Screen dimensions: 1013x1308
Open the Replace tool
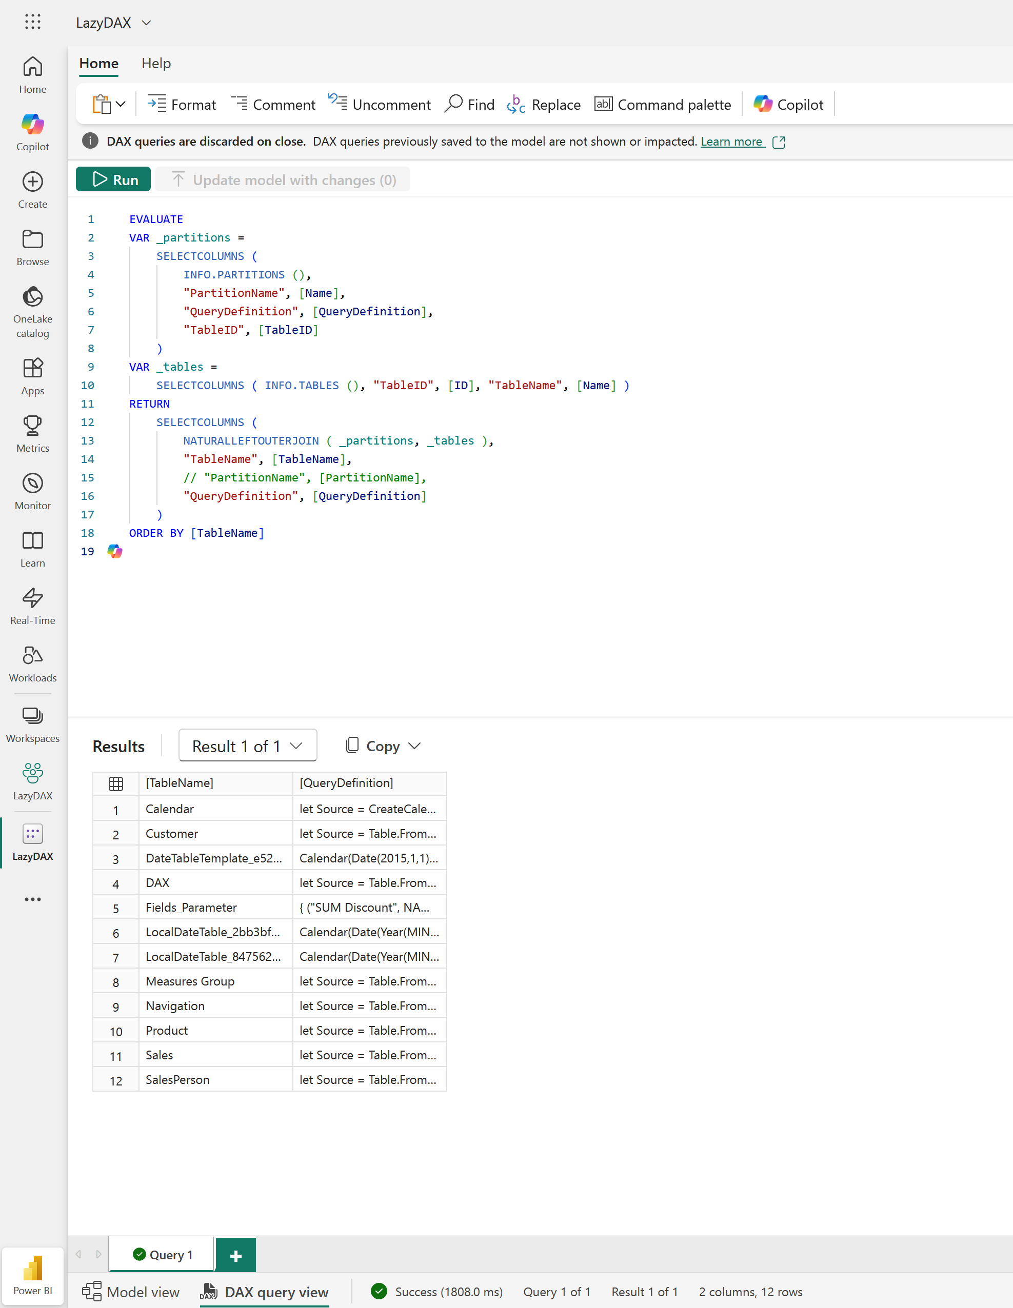point(543,104)
